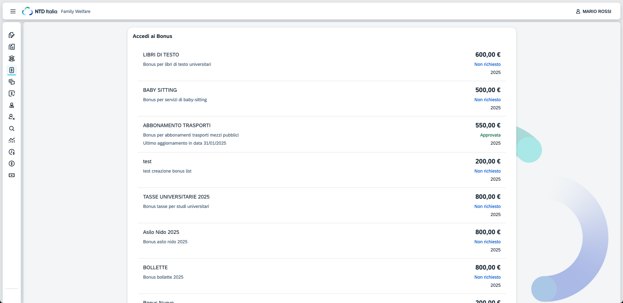The image size is (623, 303).
Task: Open the BOLLETTE bonus
Action: click(x=322, y=276)
